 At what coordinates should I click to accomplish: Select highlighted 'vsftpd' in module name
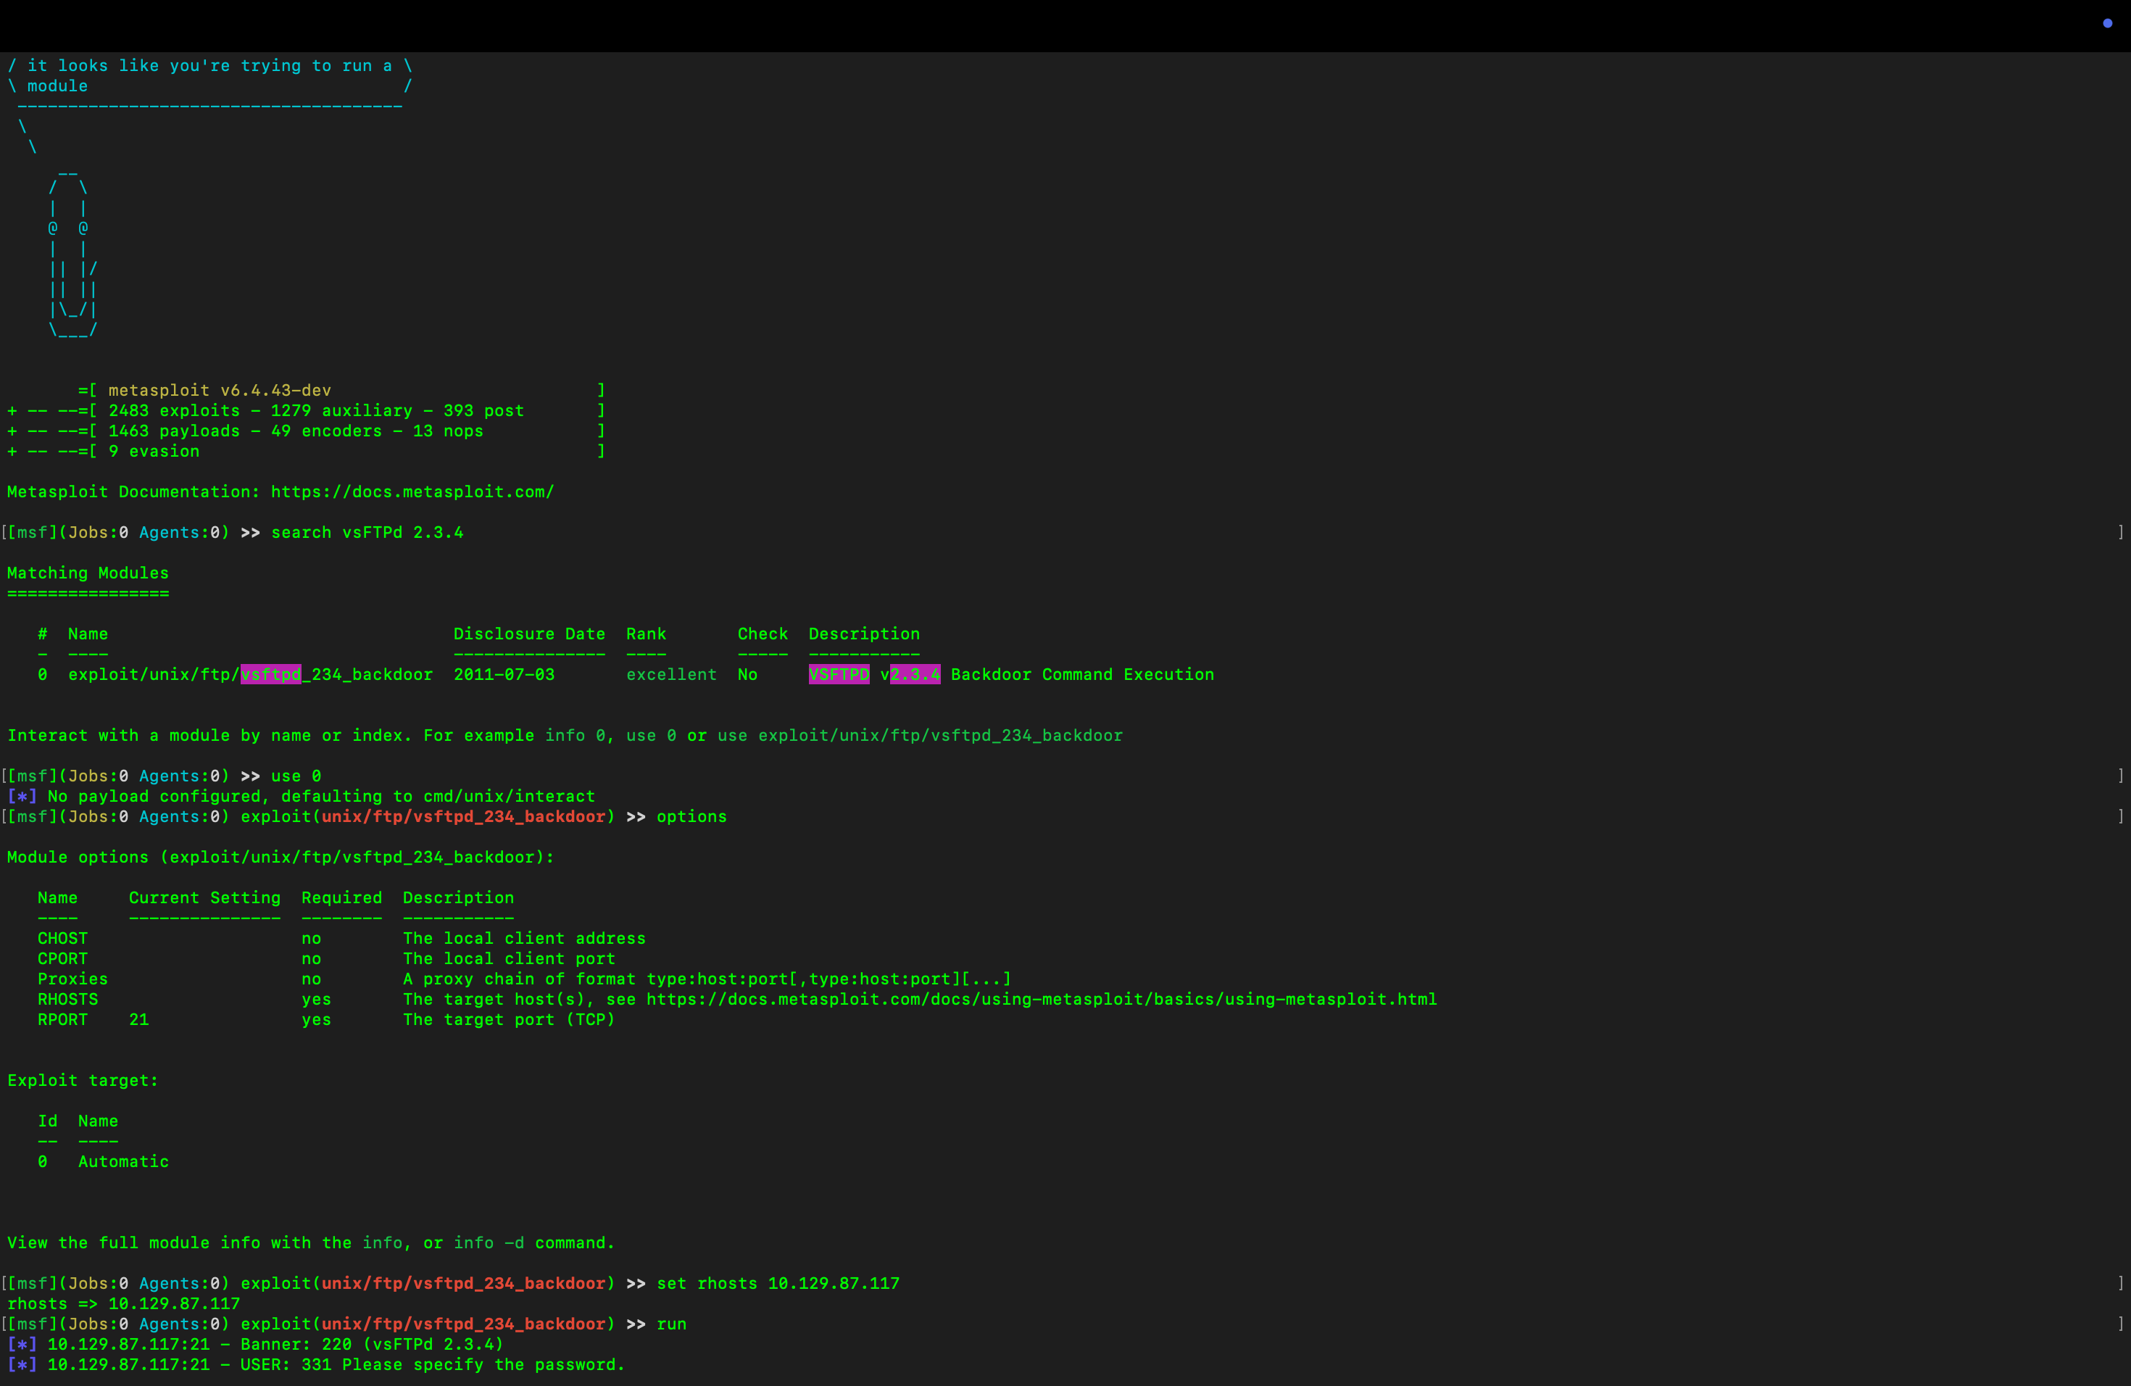270,674
